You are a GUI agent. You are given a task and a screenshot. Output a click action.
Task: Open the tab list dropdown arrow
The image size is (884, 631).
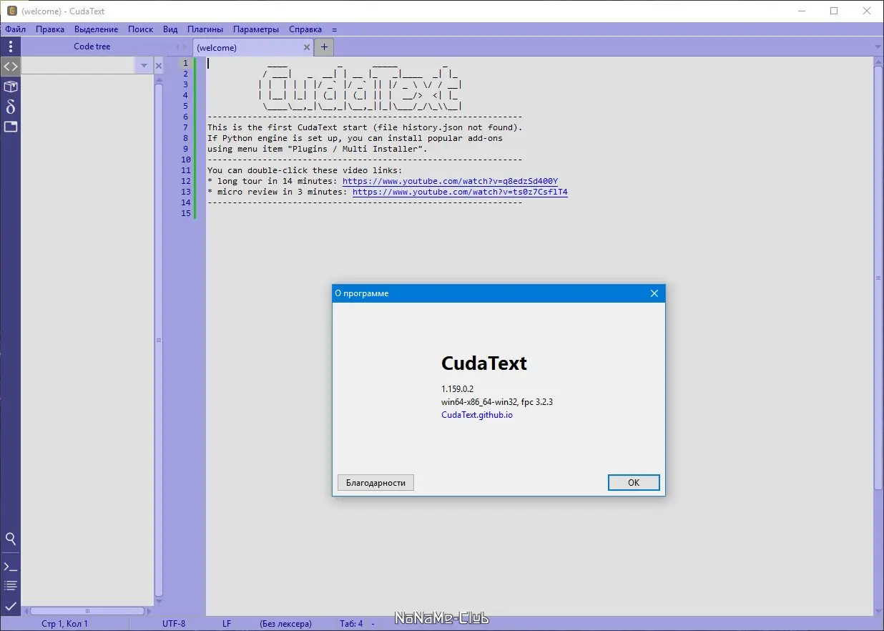pyautogui.click(x=878, y=47)
